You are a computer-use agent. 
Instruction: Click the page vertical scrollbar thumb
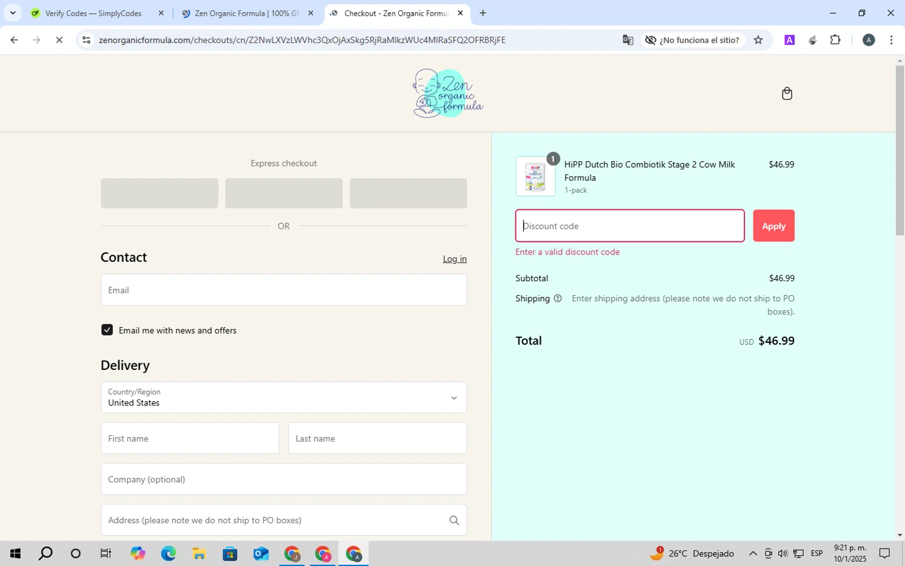[900, 150]
